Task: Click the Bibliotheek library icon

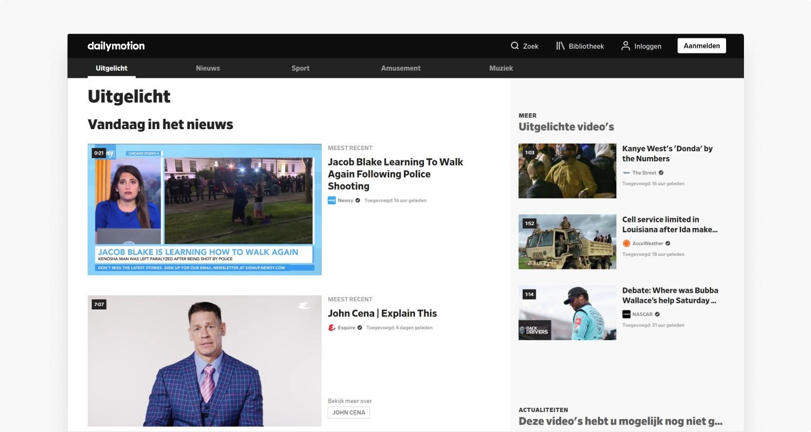Action: [x=560, y=46]
